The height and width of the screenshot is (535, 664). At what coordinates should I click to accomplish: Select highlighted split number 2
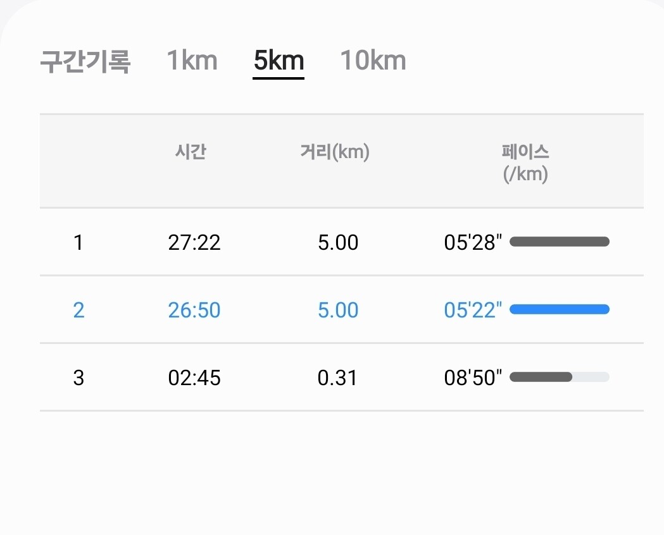pyautogui.click(x=78, y=310)
